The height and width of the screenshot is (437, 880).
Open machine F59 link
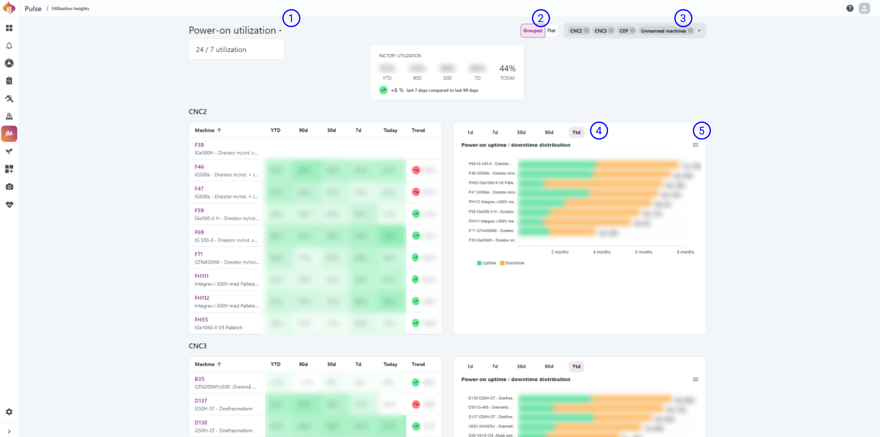pyautogui.click(x=199, y=210)
